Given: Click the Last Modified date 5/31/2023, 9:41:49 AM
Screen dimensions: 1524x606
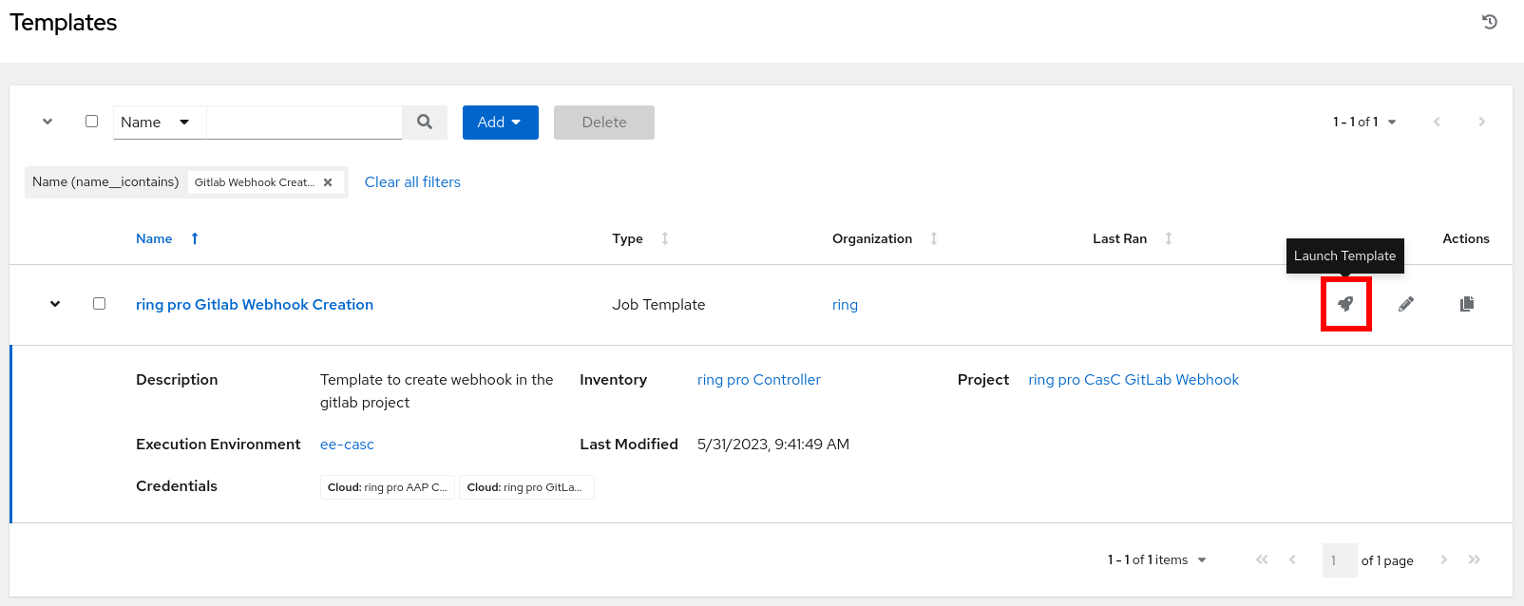Looking at the screenshot, I should pyautogui.click(x=773, y=445).
